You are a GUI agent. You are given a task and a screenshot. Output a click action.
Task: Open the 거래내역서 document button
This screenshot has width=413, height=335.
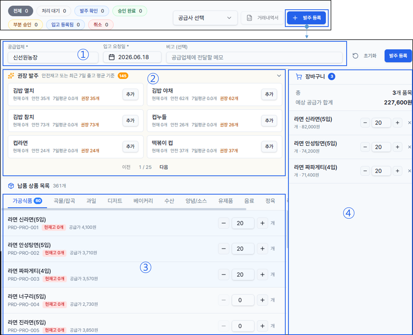coord(262,18)
